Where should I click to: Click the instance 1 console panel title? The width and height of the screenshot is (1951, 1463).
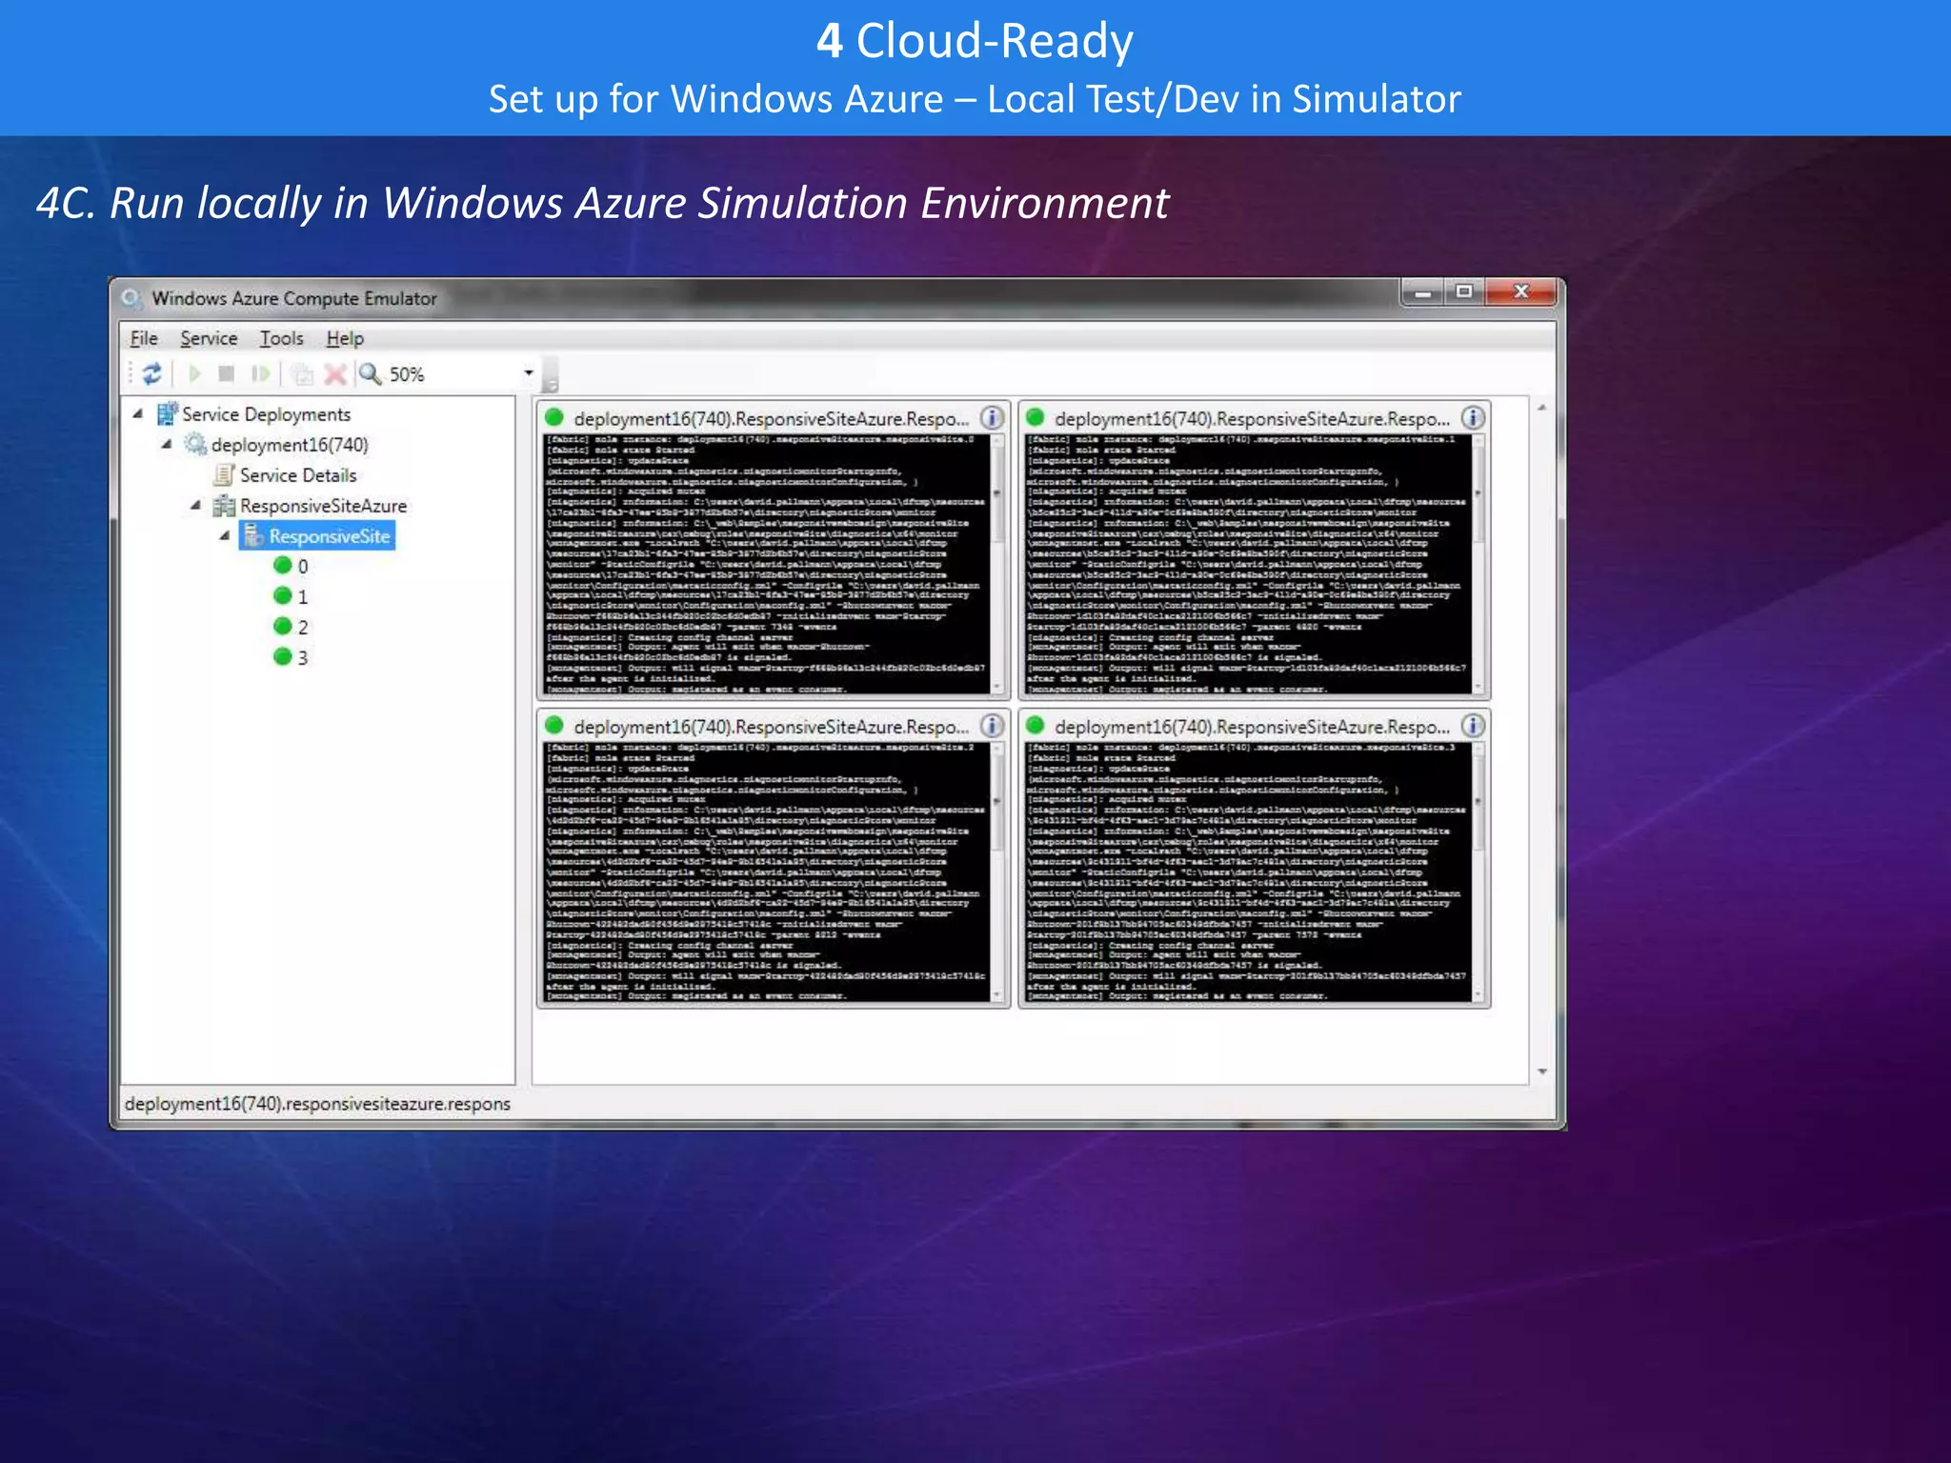[x=1253, y=419]
